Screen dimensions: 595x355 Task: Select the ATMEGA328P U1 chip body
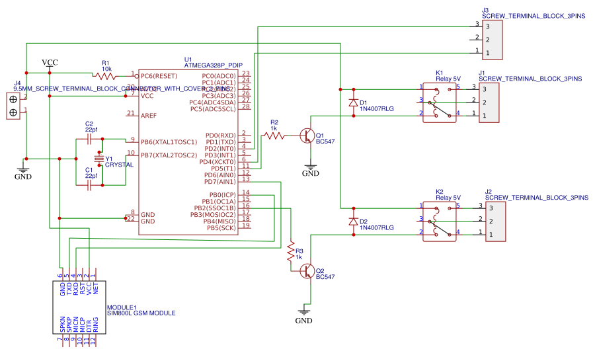point(188,153)
